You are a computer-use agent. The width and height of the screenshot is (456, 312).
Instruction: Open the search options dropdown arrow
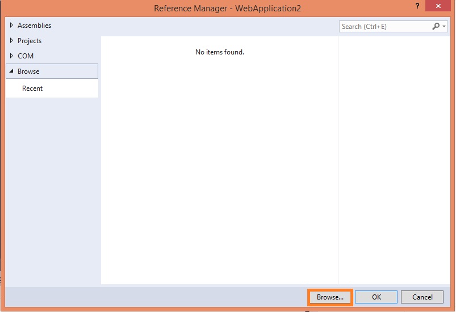(x=444, y=27)
